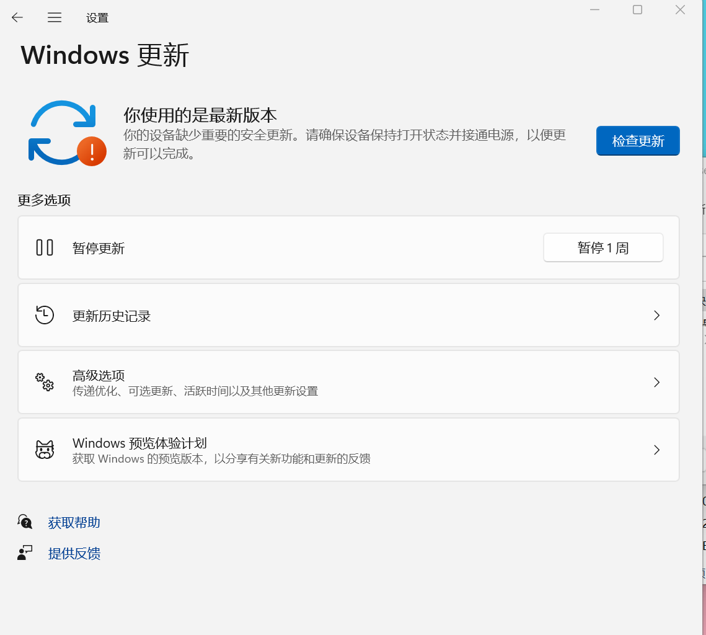
Task: Open the hamburger navigation menu
Action: pos(55,17)
